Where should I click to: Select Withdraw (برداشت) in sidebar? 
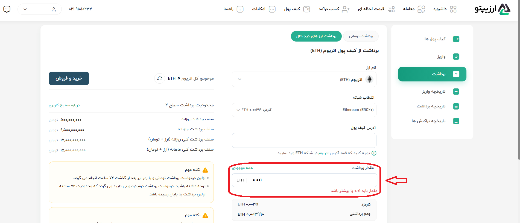pyautogui.click(x=432, y=74)
